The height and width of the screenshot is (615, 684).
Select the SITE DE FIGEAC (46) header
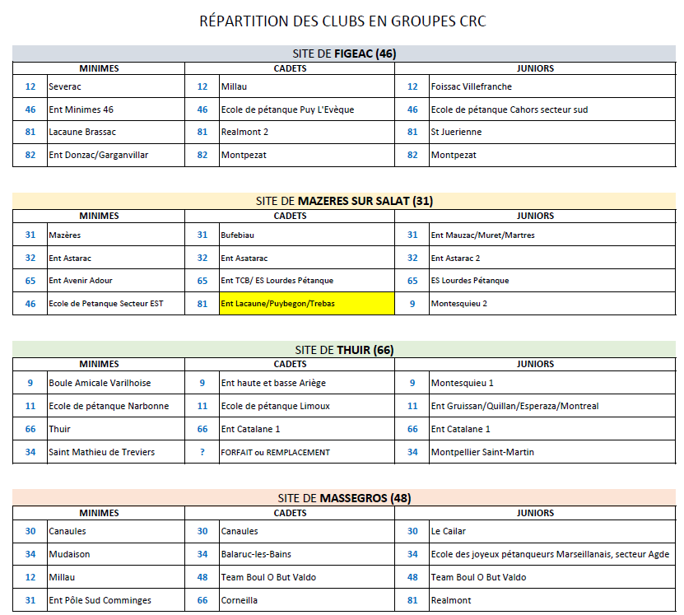click(344, 54)
